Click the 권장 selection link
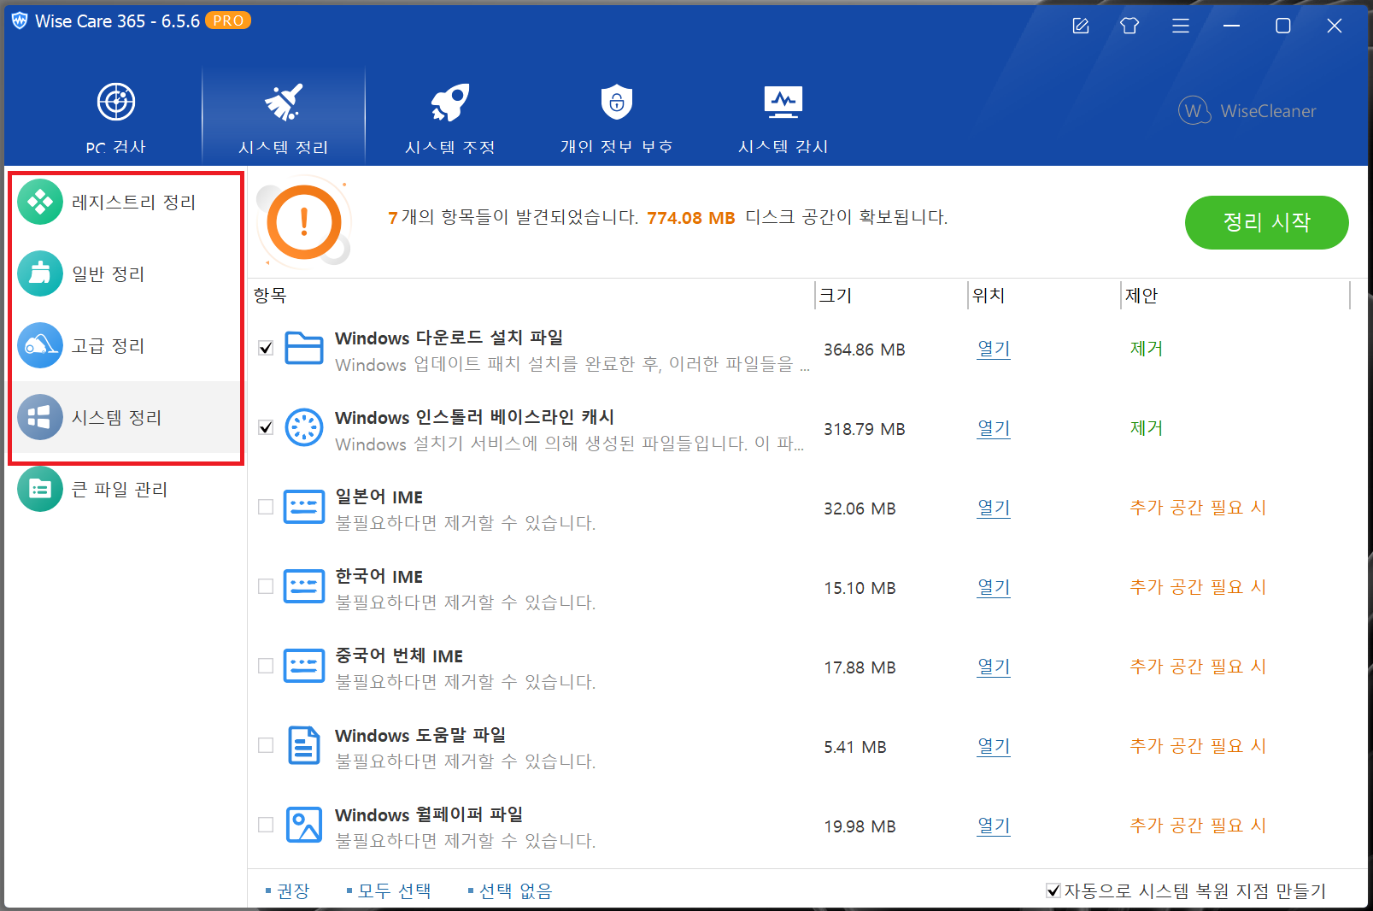Viewport: 1373px width, 911px height. pyautogui.click(x=293, y=890)
